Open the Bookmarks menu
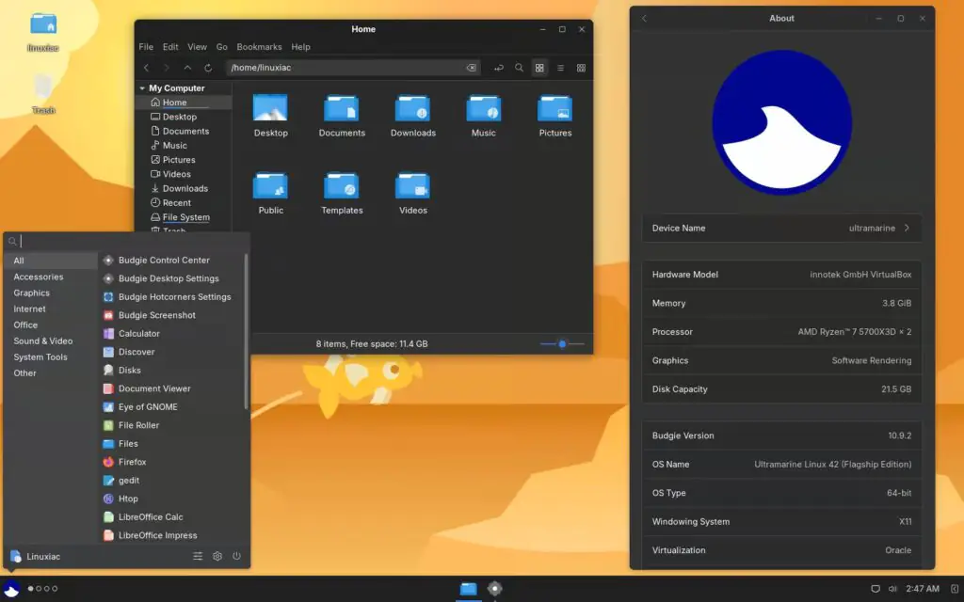The image size is (964, 602). pyautogui.click(x=259, y=47)
